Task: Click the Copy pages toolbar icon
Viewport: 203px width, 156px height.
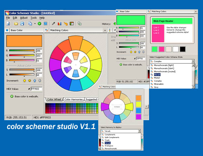Action: pyautogui.click(x=30, y=24)
